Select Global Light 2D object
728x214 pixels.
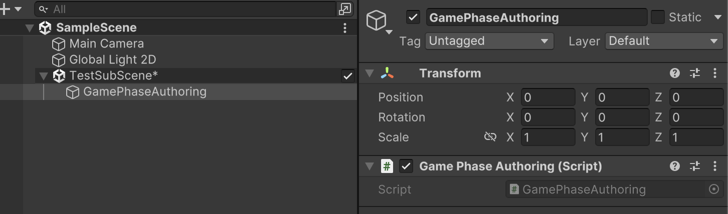112,60
